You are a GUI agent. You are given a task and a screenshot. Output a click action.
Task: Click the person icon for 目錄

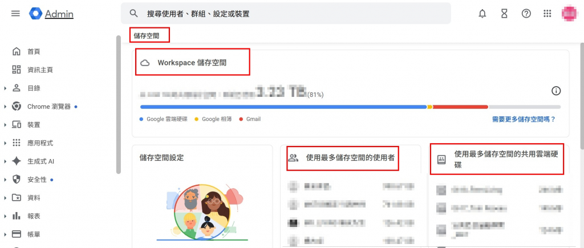tap(17, 88)
